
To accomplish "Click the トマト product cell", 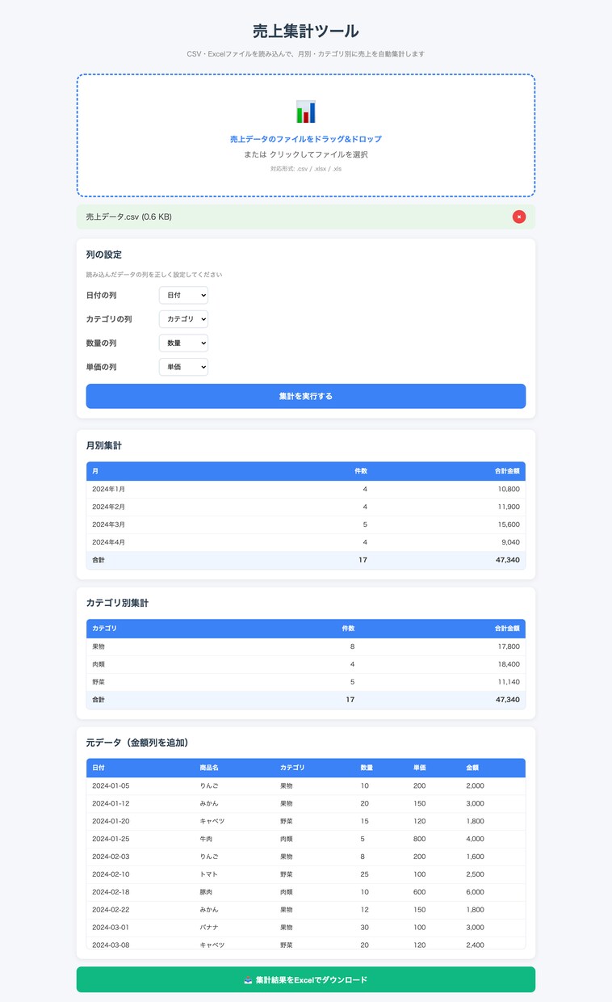I will tap(209, 874).
